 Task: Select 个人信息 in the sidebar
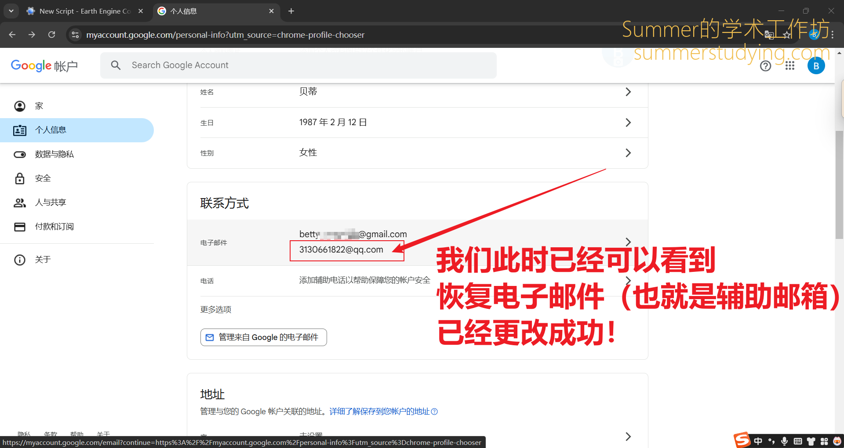(77, 130)
